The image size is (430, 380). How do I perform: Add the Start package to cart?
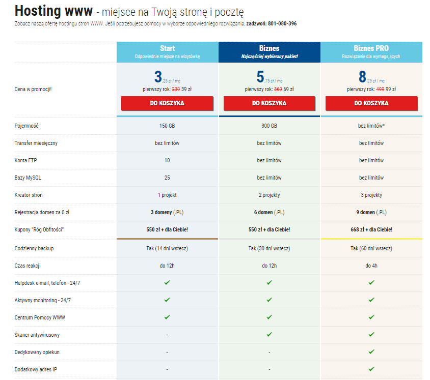pyautogui.click(x=167, y=103)
